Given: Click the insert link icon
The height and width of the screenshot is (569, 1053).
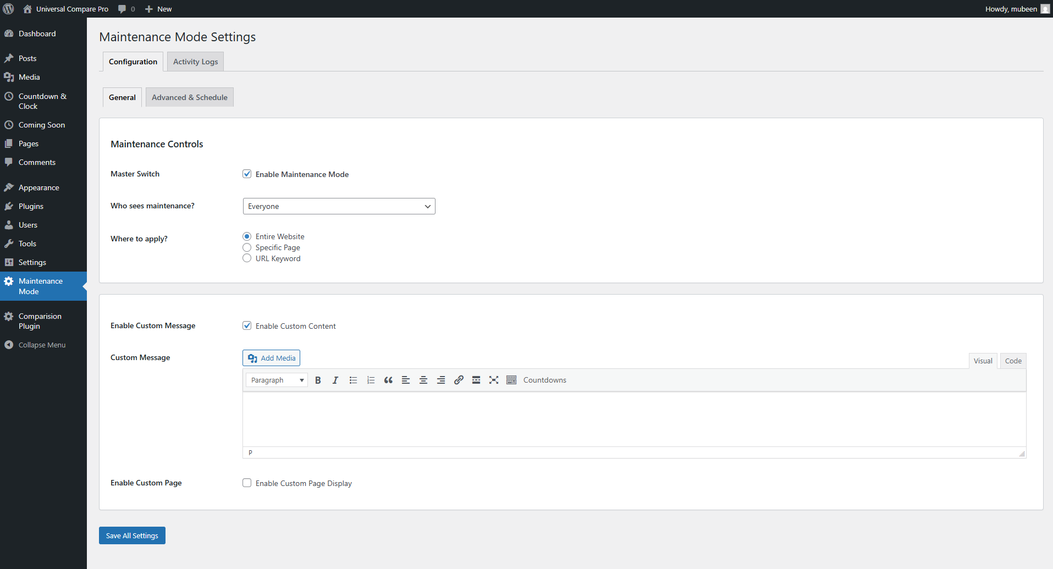Looking at the screenshot, I should click(x=459, y=380).
